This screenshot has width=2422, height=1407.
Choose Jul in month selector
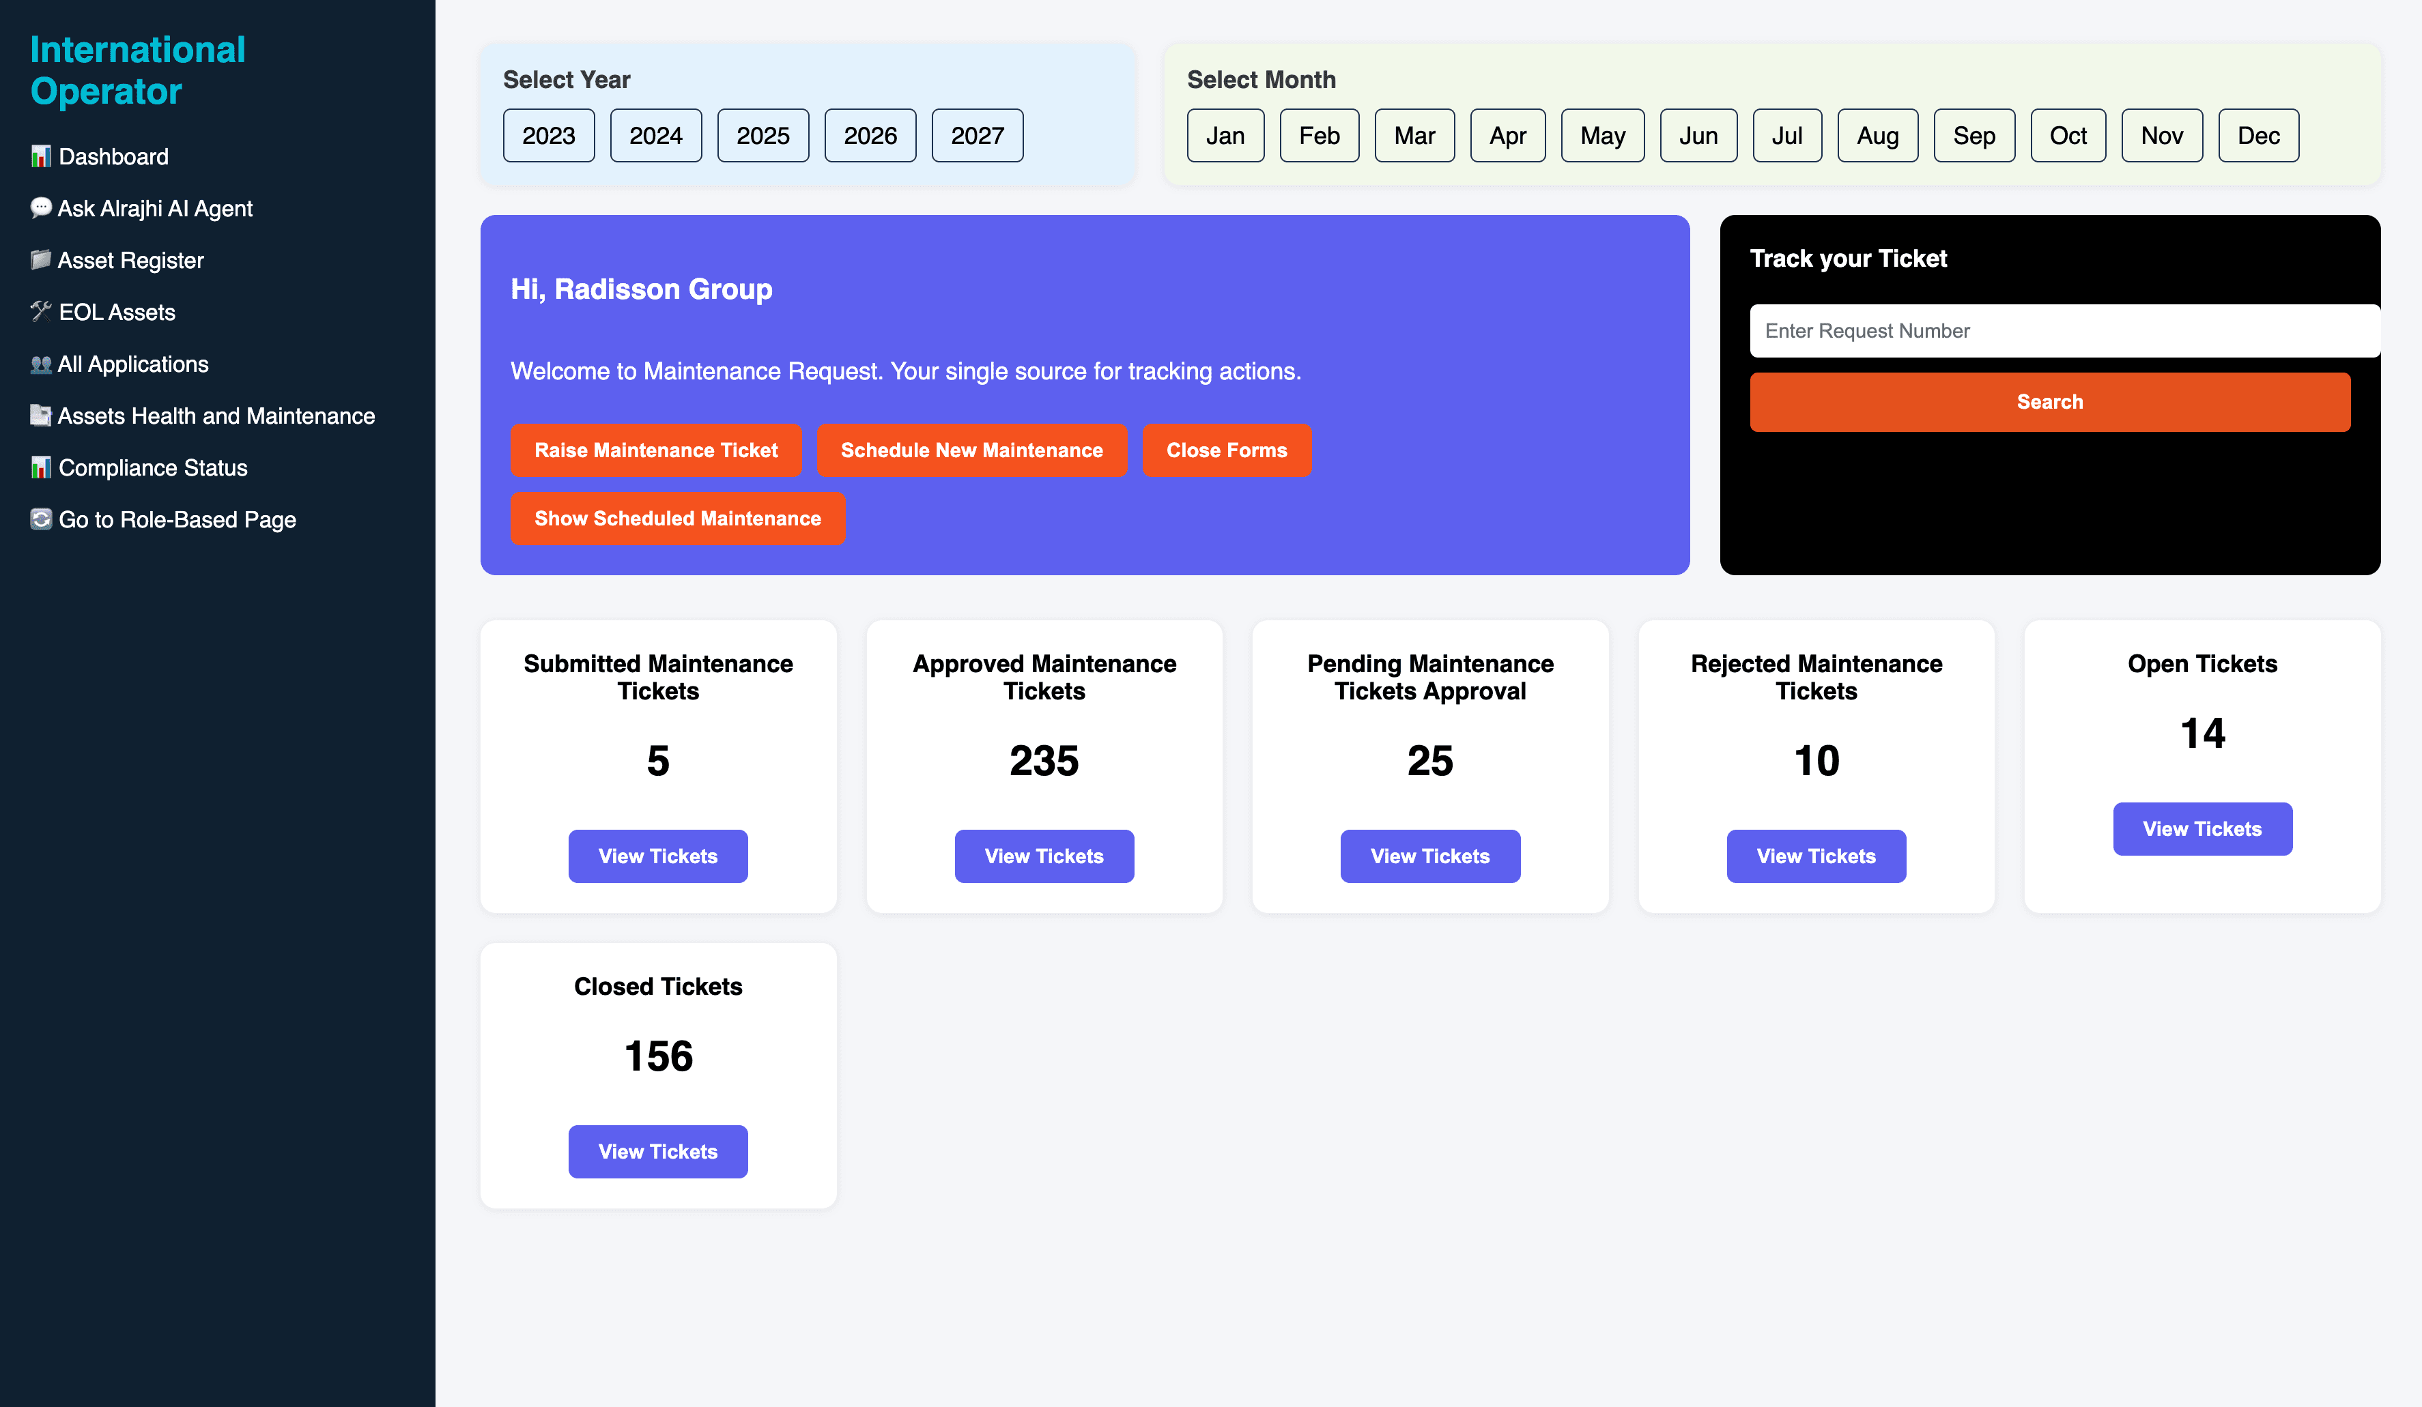(1786, 135)
